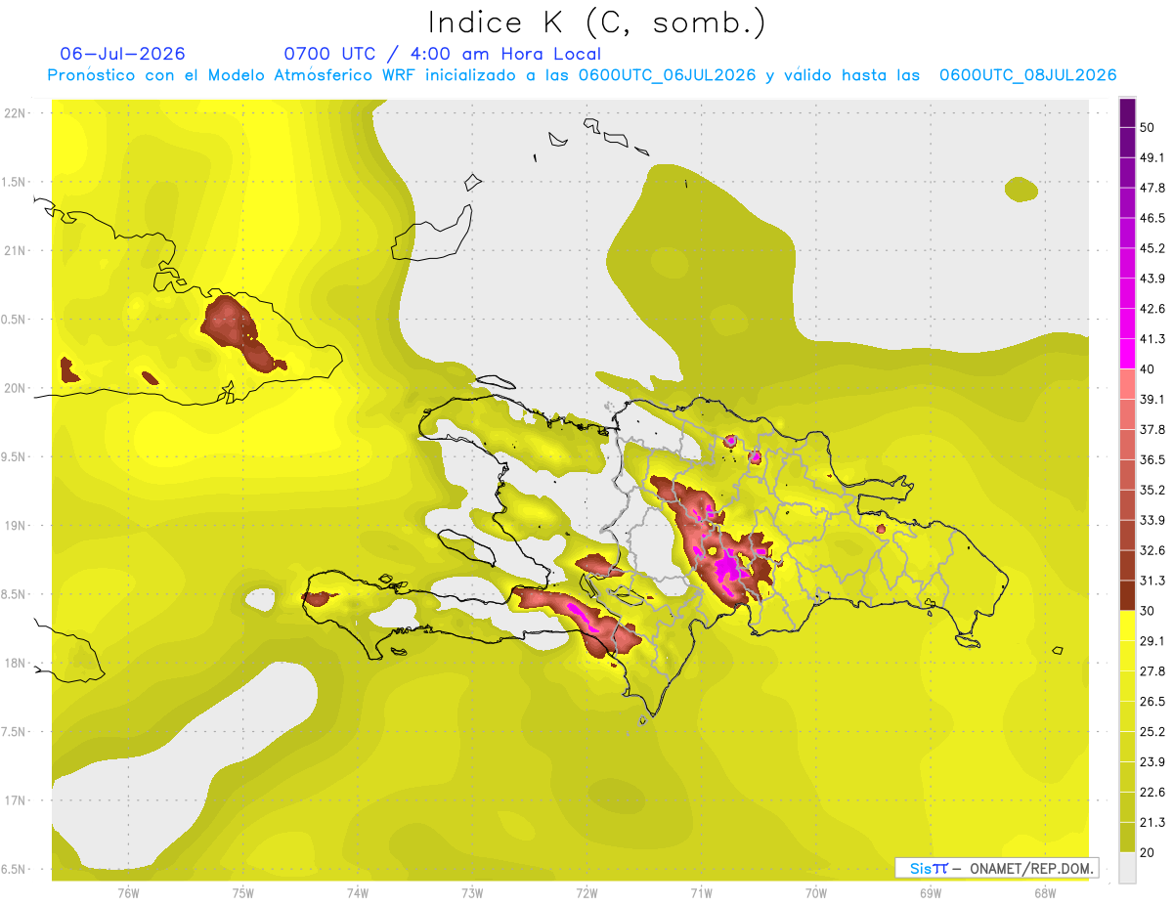
Task: Click the "19N" latitude label
Action: 17,525
